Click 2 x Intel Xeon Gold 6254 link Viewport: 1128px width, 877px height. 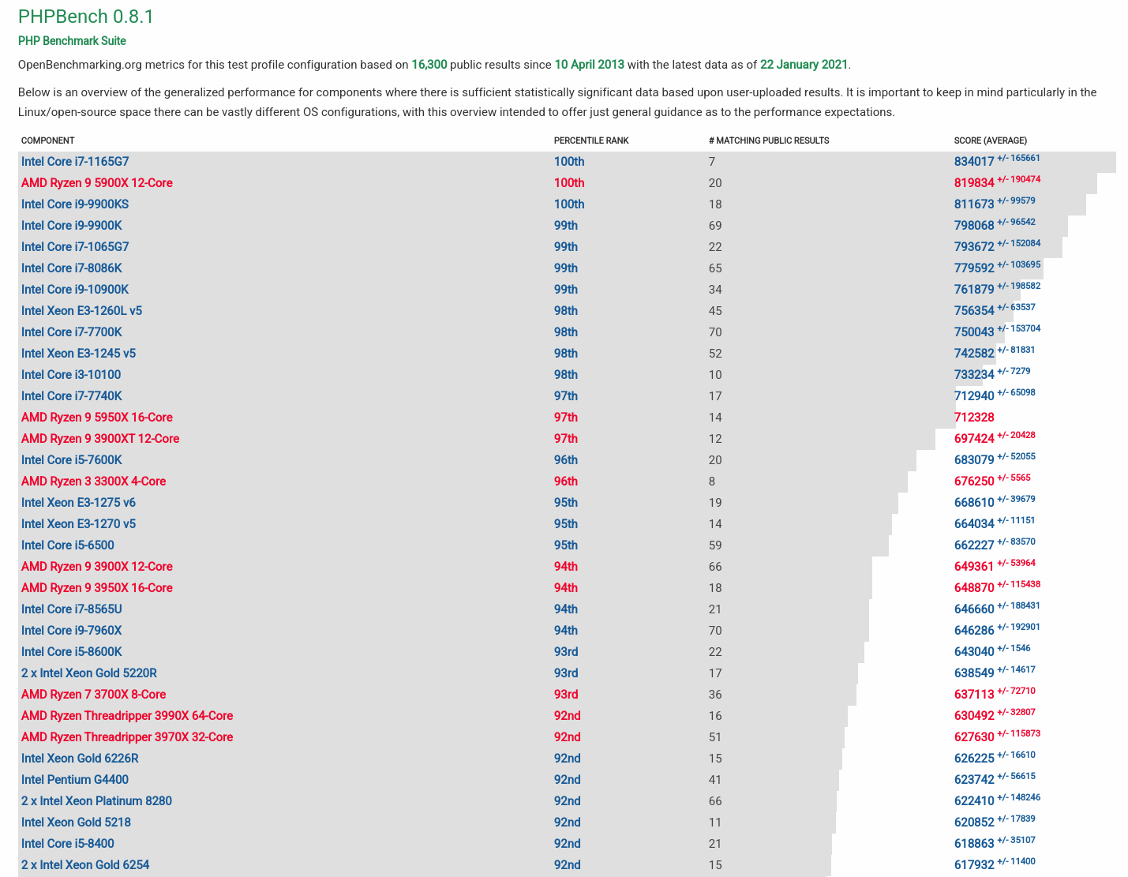point(85,865)
